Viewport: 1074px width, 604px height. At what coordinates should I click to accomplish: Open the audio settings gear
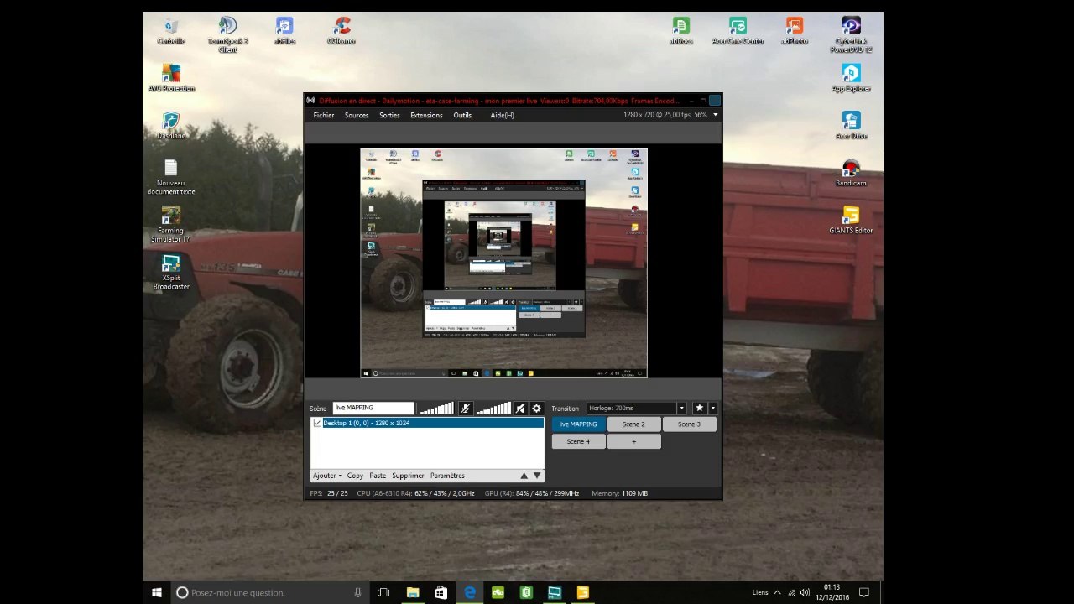pyautogui.click(x=536, y=408)
